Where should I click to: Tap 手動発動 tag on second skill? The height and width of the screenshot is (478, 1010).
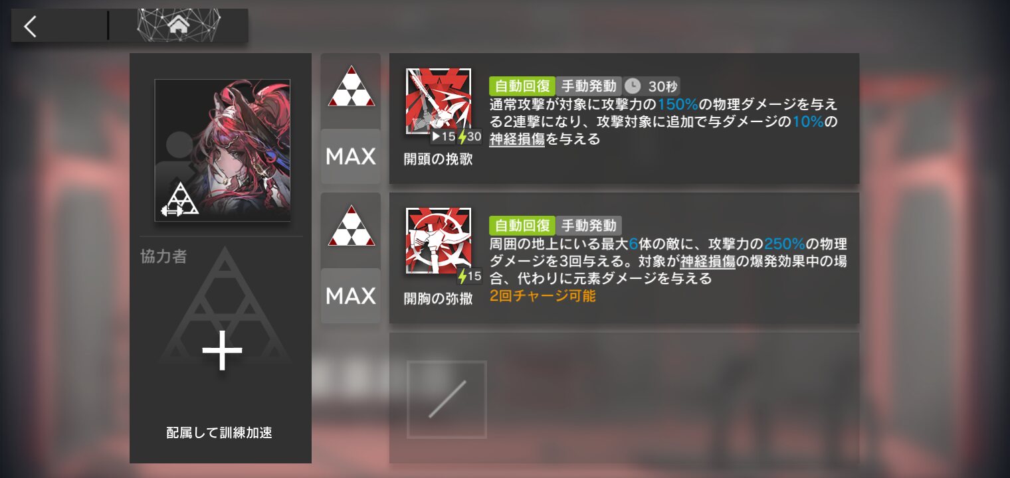tap(589, 225)
